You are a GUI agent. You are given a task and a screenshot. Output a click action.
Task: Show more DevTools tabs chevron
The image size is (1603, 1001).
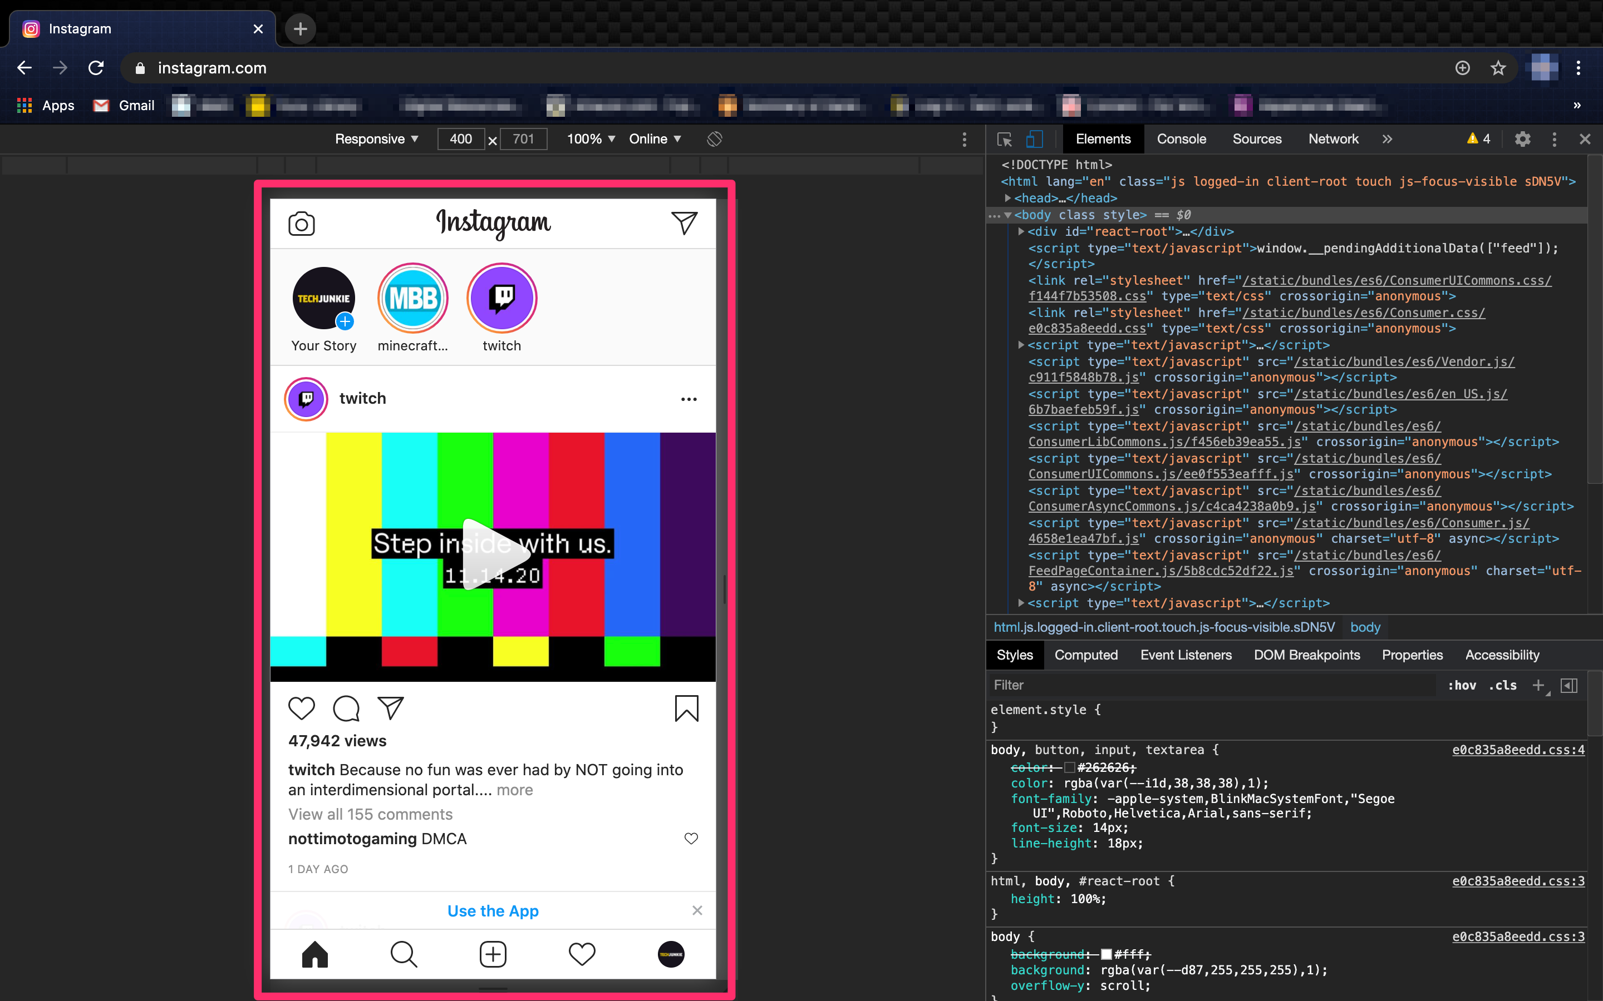[x=1387, y=139]
